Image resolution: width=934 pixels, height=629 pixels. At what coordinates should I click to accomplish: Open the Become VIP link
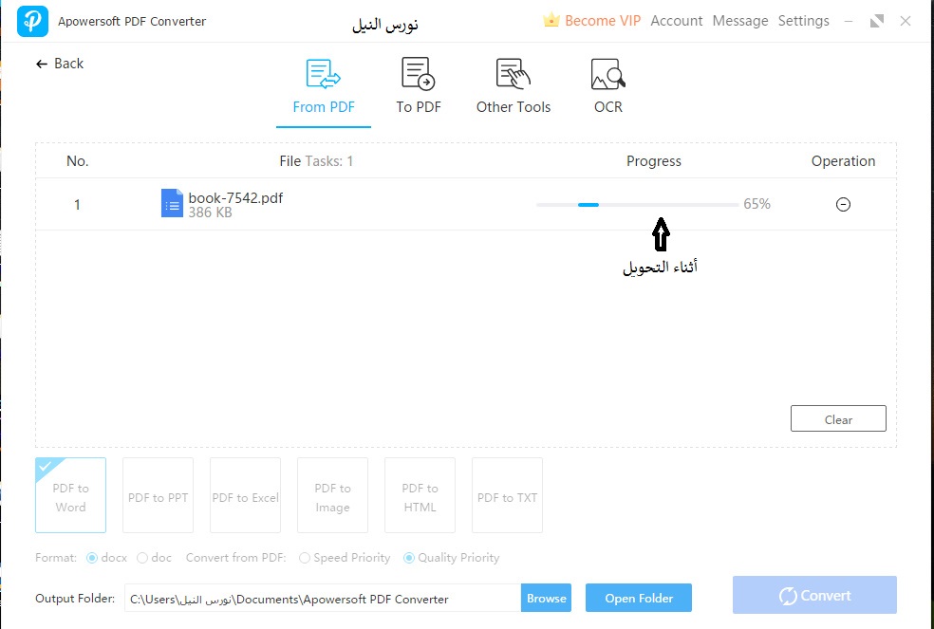602,21
